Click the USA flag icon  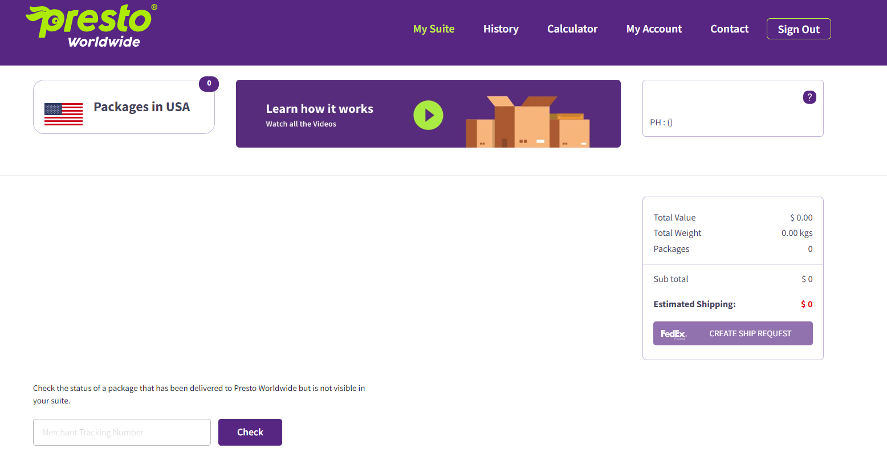[63, 114]
